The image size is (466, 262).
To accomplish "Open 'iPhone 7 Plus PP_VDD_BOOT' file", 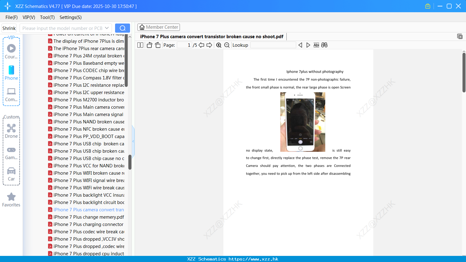I will 86,136.
